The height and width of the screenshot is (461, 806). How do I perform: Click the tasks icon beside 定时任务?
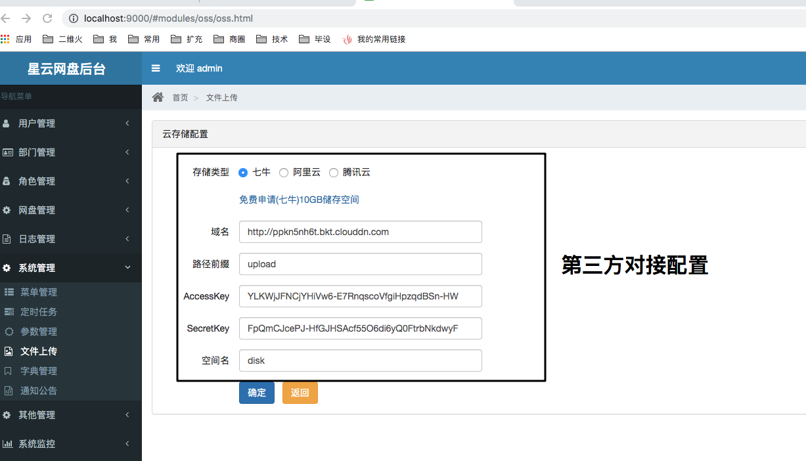click(x=9, y=312)
